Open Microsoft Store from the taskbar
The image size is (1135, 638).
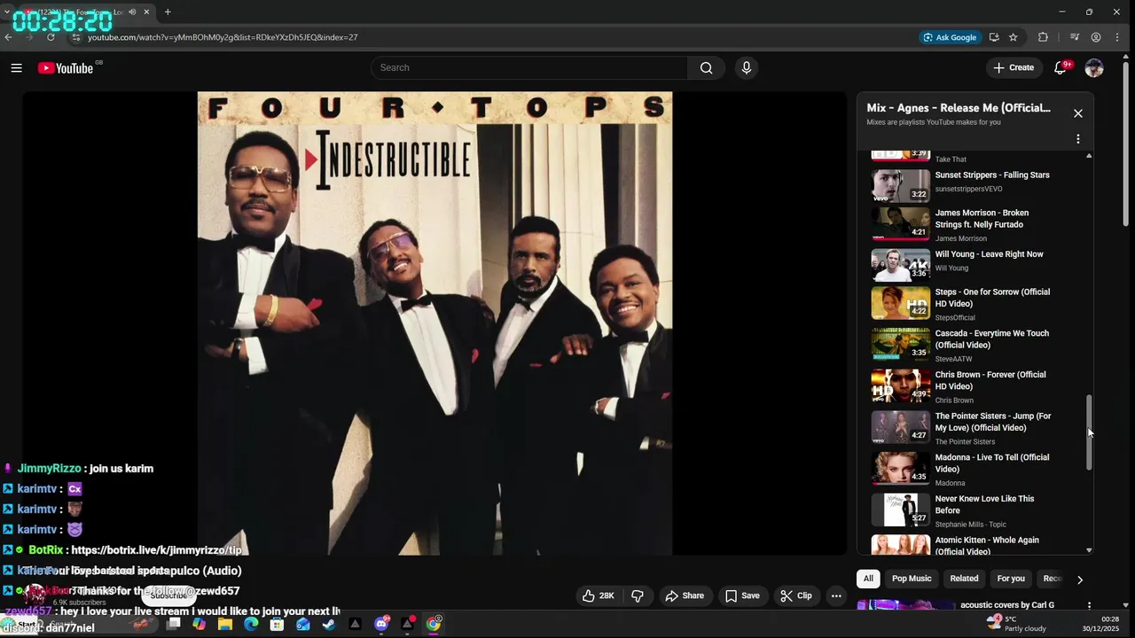coord(277,624)
